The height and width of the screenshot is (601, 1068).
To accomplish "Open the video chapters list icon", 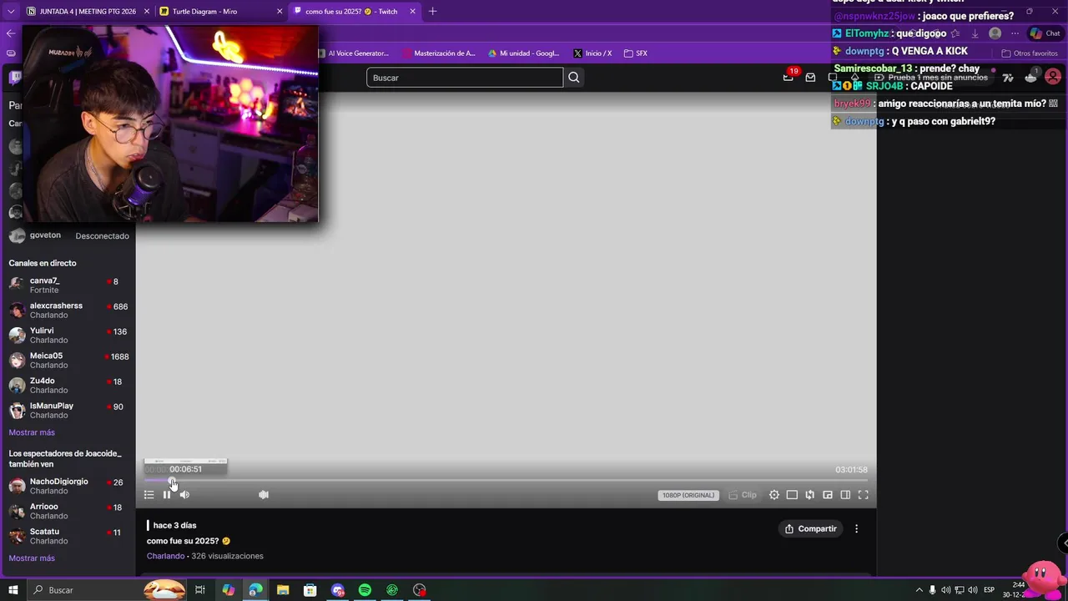I will click(x=149, y=495).
